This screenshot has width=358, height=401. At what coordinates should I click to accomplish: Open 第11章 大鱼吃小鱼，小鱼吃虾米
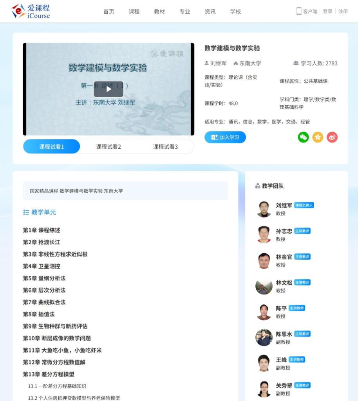[62, 350]
